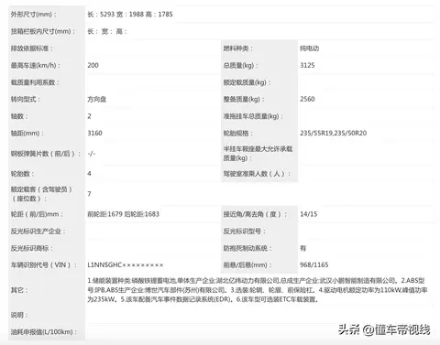Click the tire spec 235/55R19,235/50R20
The image size is (440, 345).
[333, 133]
